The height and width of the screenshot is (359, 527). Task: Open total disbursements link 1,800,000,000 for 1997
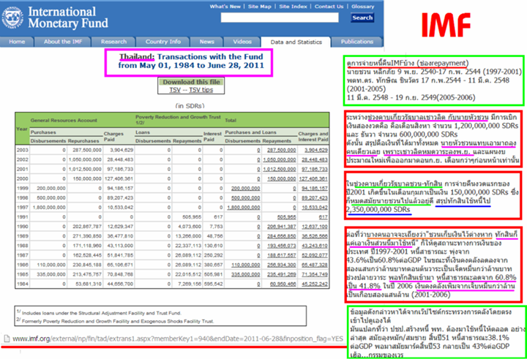[x=243, y=208]
